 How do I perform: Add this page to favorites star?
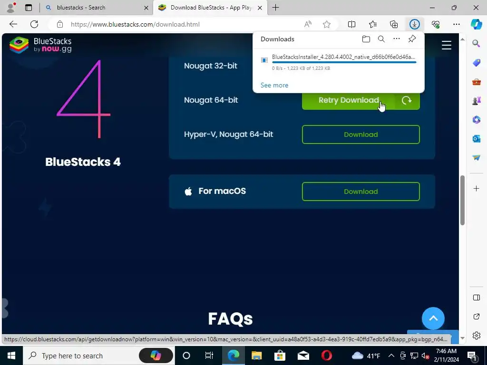[326, 24]
